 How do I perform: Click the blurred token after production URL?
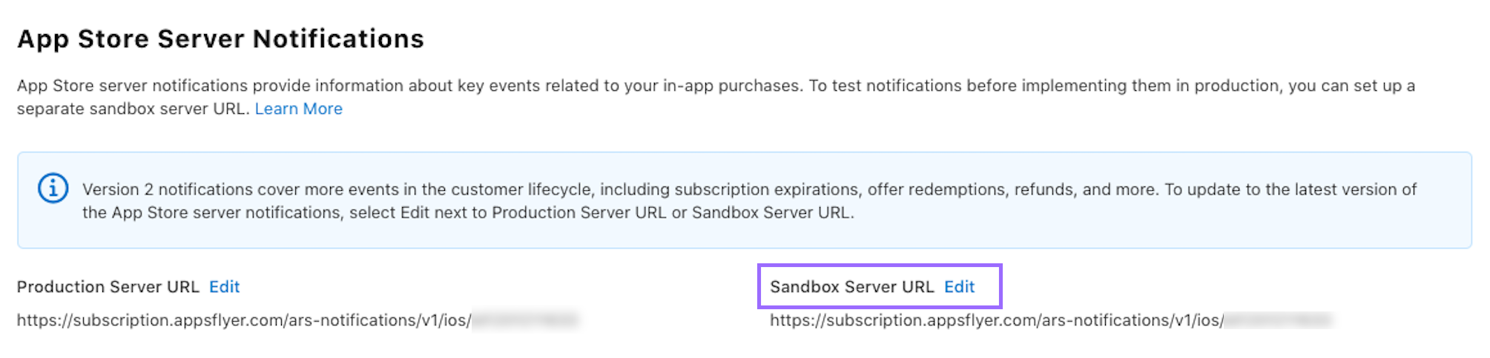[x=525, y=320]
